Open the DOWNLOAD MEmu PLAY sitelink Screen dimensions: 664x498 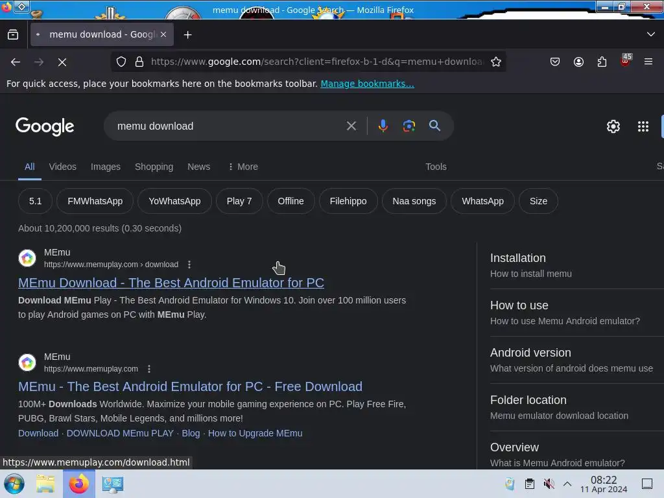[x=120, y=433]
